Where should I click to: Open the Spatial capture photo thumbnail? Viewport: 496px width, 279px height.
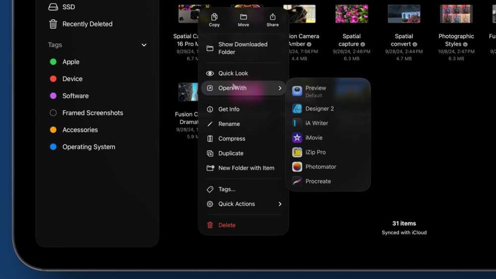coord(352,13)
